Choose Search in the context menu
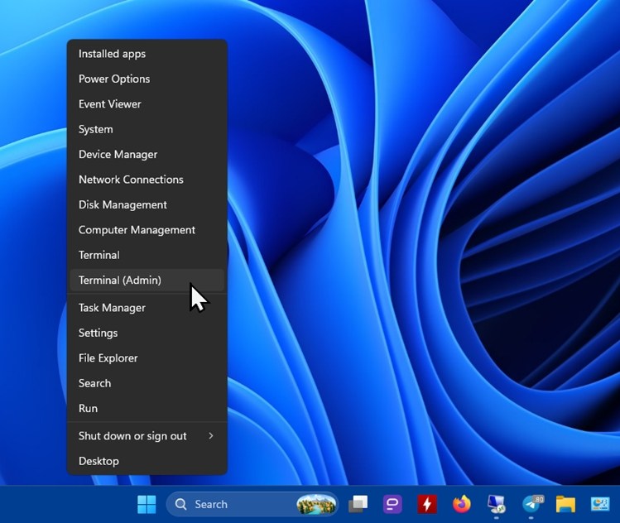The height and width of the screenshot is (523, 620). pyautogui.click(x=147, y=383)
